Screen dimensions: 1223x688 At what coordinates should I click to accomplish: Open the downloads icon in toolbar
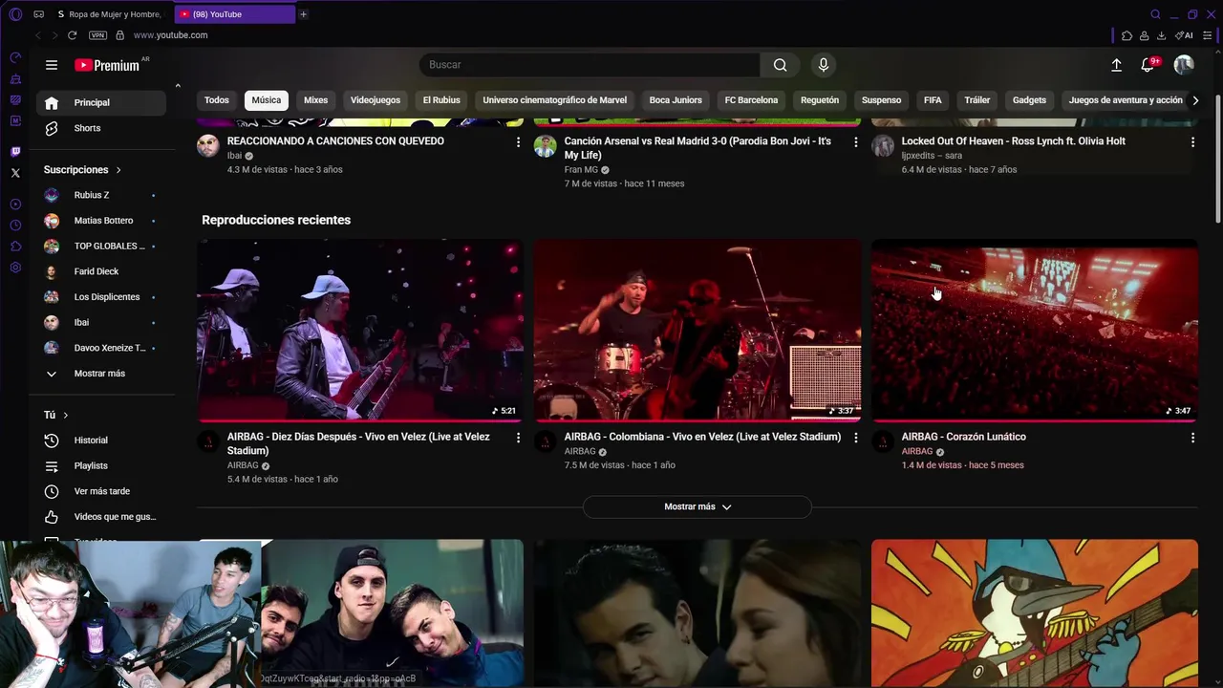coord(1161,35)
